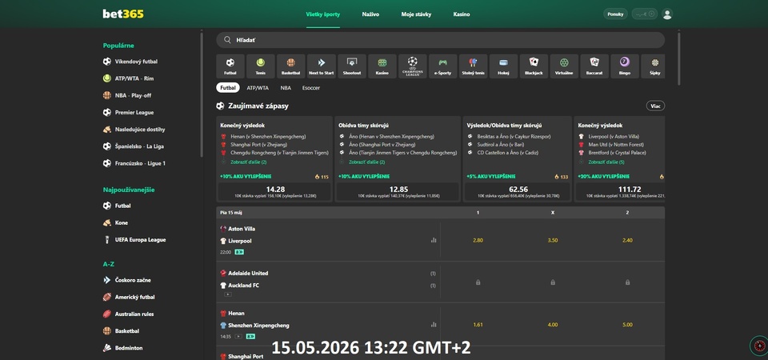Open the e-Športy tile
The image size is (768, 360).
point(442,66)
